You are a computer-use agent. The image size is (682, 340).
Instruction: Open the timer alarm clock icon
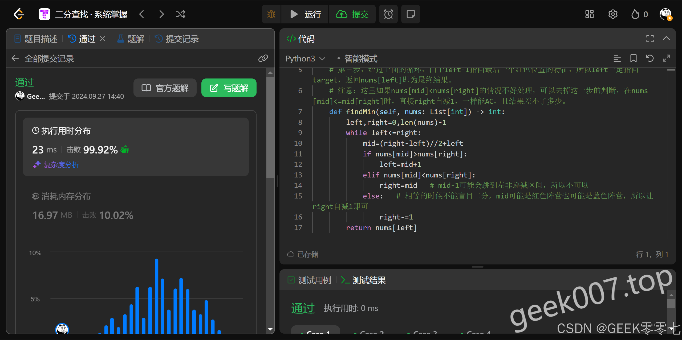pyautogui.click(x=388, y=14)
